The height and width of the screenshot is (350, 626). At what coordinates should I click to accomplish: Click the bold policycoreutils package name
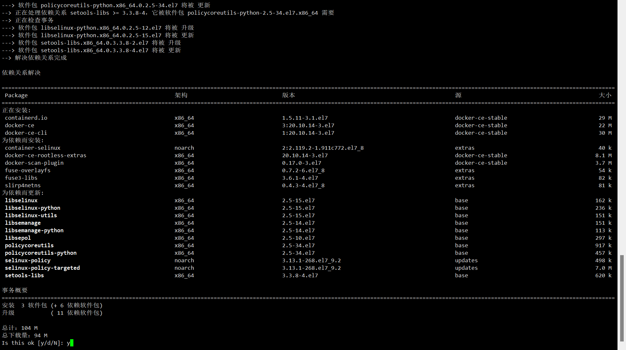29,245
